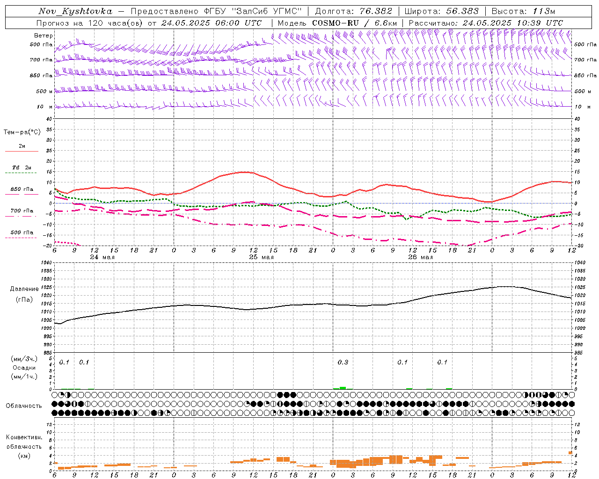Click the station name Nov_Kyshtovka in the header
The height and width of the screenshot is (479, 599).
[75, 11]
